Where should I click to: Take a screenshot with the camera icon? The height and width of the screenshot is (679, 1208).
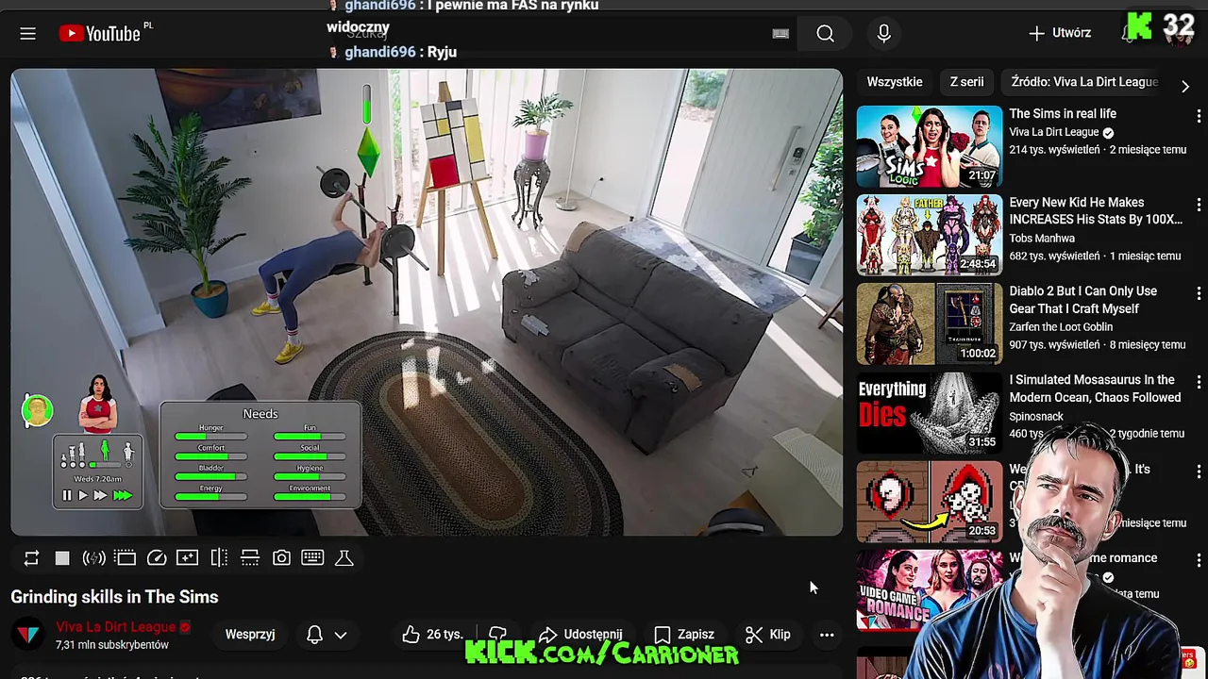[x=281, y=558]
